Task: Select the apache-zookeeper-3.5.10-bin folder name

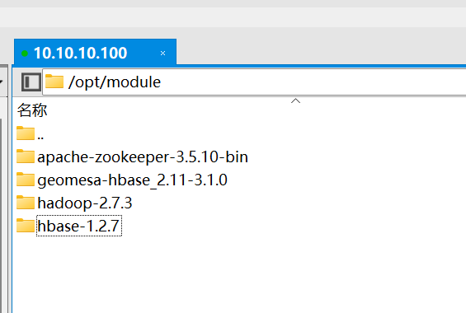Action: point(143,157)
